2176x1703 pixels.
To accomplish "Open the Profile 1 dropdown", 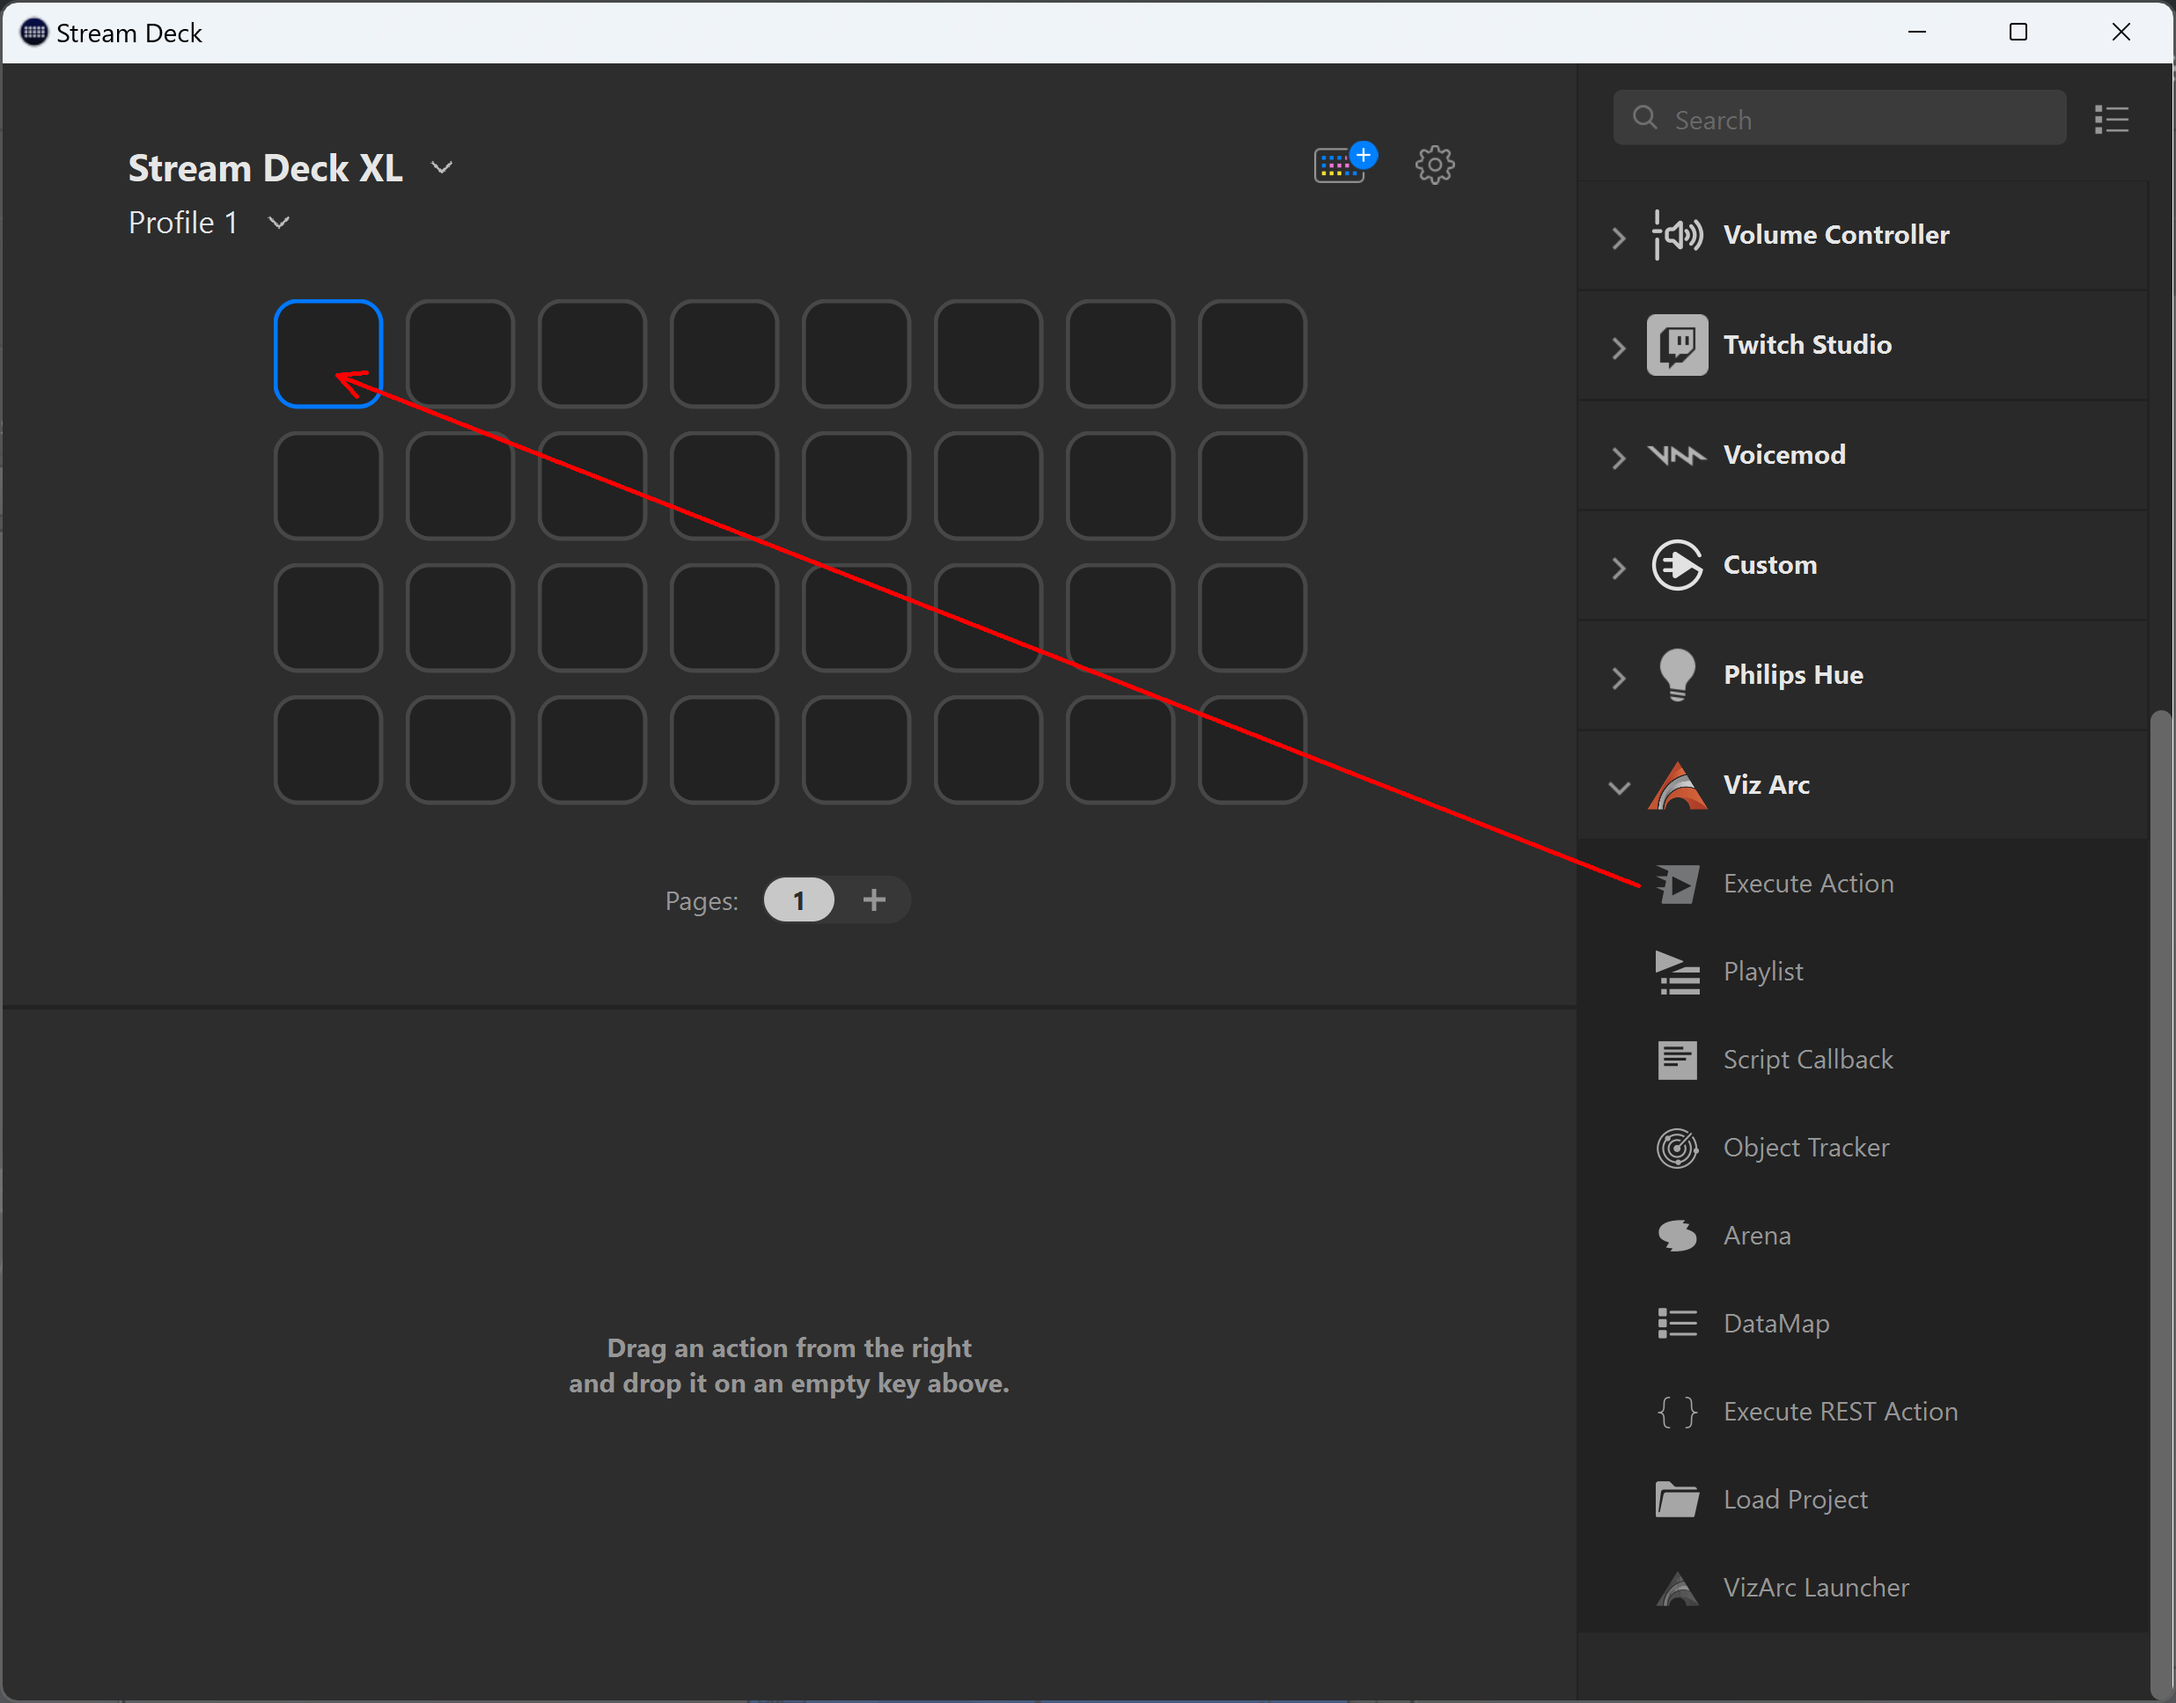I will coord(279,223).
